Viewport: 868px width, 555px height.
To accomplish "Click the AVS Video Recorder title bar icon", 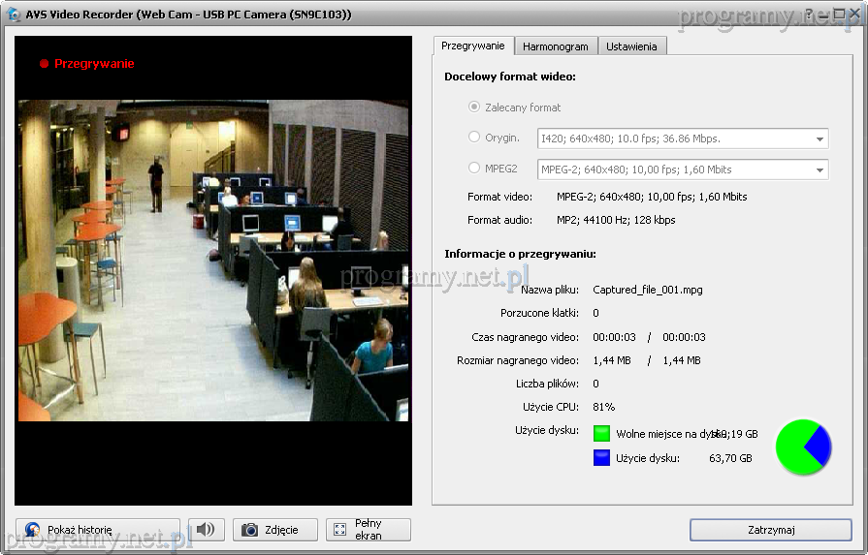I will [x=13, y=15].
